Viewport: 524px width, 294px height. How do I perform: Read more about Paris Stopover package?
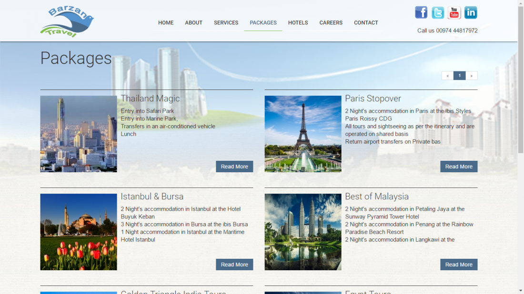pyautogui.click(x=459, y=167)
